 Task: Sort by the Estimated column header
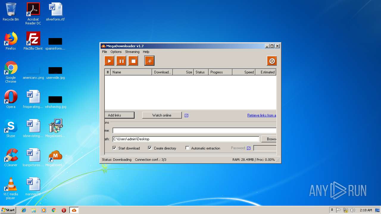[x=266, y=72]
